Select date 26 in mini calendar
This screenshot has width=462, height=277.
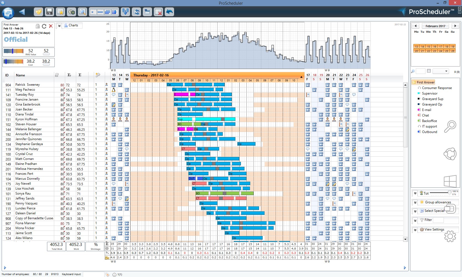coord(453,51)
